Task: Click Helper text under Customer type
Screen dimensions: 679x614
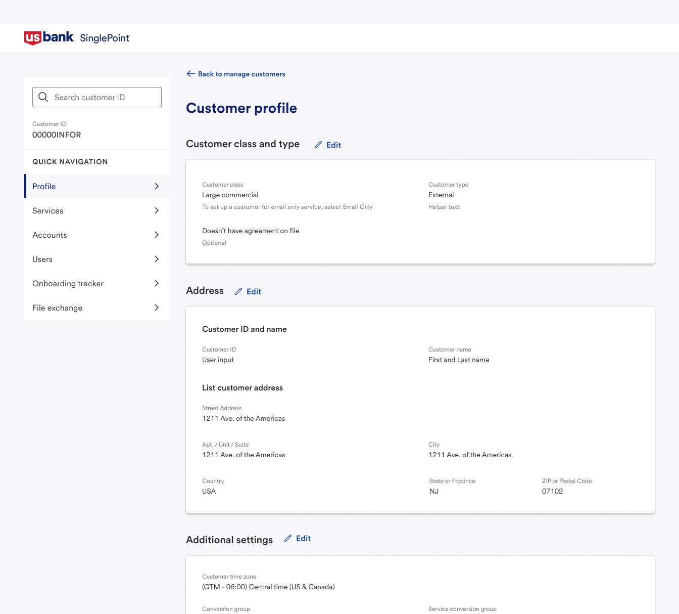Action: coord(444,207)
